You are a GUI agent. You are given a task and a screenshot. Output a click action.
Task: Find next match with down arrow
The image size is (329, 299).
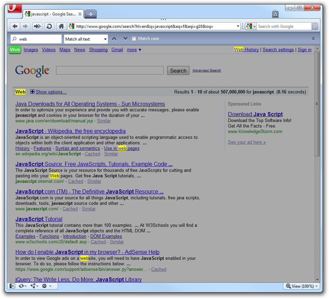[x=125, y=38]
